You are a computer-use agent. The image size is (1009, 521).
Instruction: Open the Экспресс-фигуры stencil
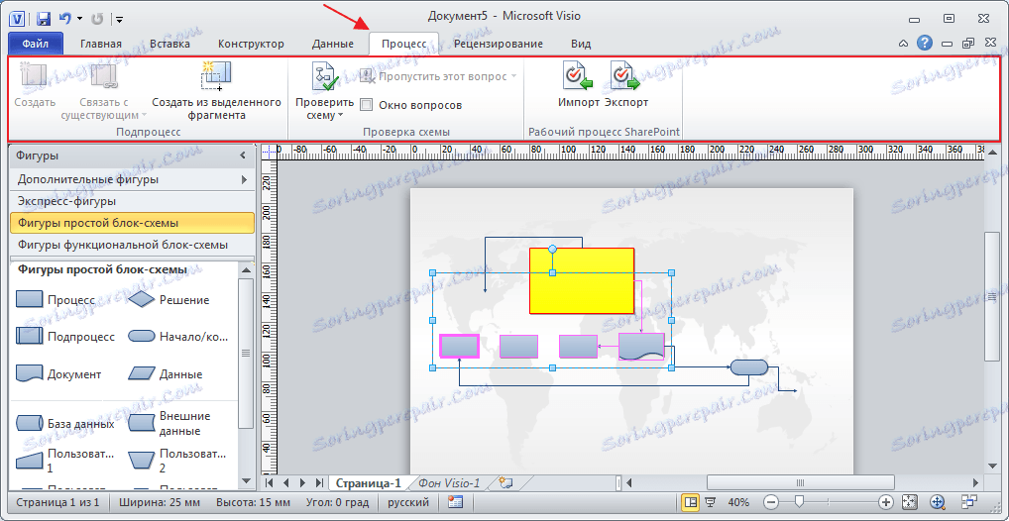[132, 201]
